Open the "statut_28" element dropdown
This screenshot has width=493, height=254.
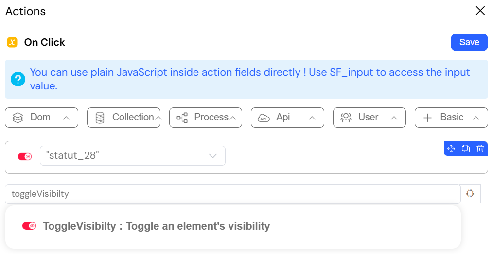(133, 156)
